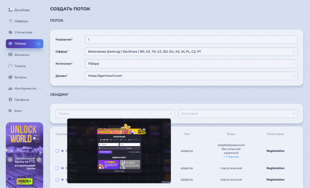Click the Финансы icon in sidebar
310x188 pixels.
(x=10, y=55)
